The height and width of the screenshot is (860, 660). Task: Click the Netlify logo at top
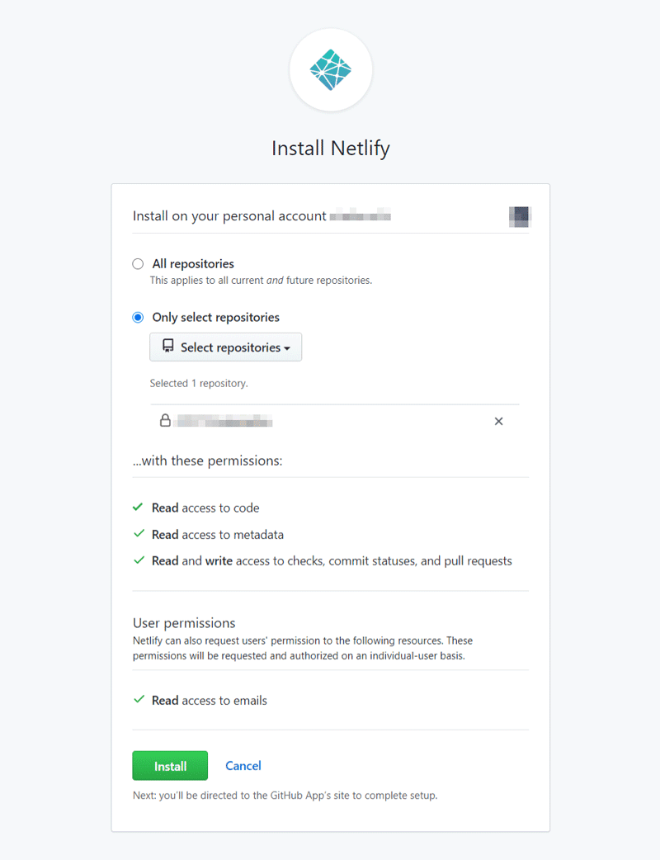(x=331, y=69)
